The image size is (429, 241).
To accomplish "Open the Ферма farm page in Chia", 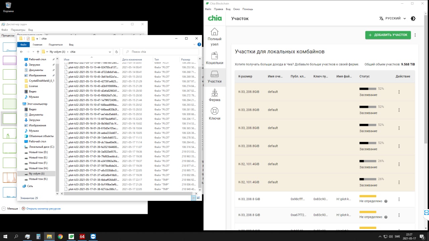I will 214,95.
